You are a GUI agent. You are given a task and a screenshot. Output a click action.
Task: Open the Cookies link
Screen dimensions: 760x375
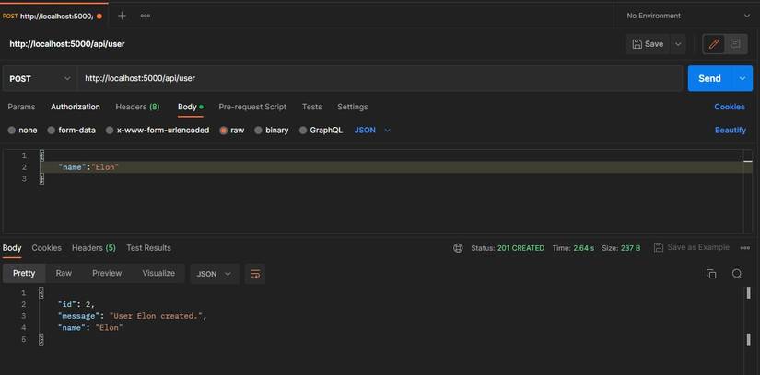(x=730, y=107)
